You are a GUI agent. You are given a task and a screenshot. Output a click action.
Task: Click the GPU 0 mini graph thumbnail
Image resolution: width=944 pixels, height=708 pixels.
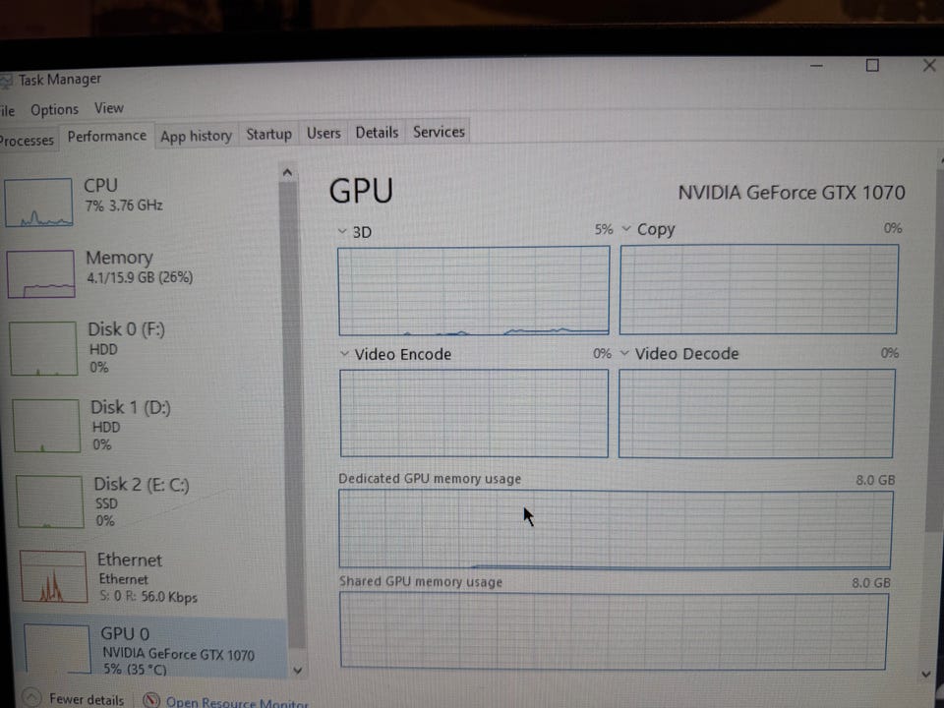tap(57, 649)
